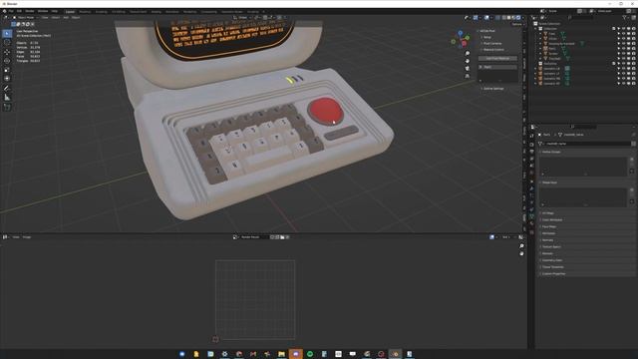Add a new vertex group with plus
This screenshot has width=638, height=359.
(x=632, y=160)
